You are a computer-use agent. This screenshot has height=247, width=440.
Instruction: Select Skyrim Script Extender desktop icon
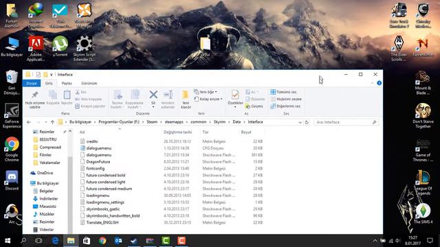[x=84, y=48]
